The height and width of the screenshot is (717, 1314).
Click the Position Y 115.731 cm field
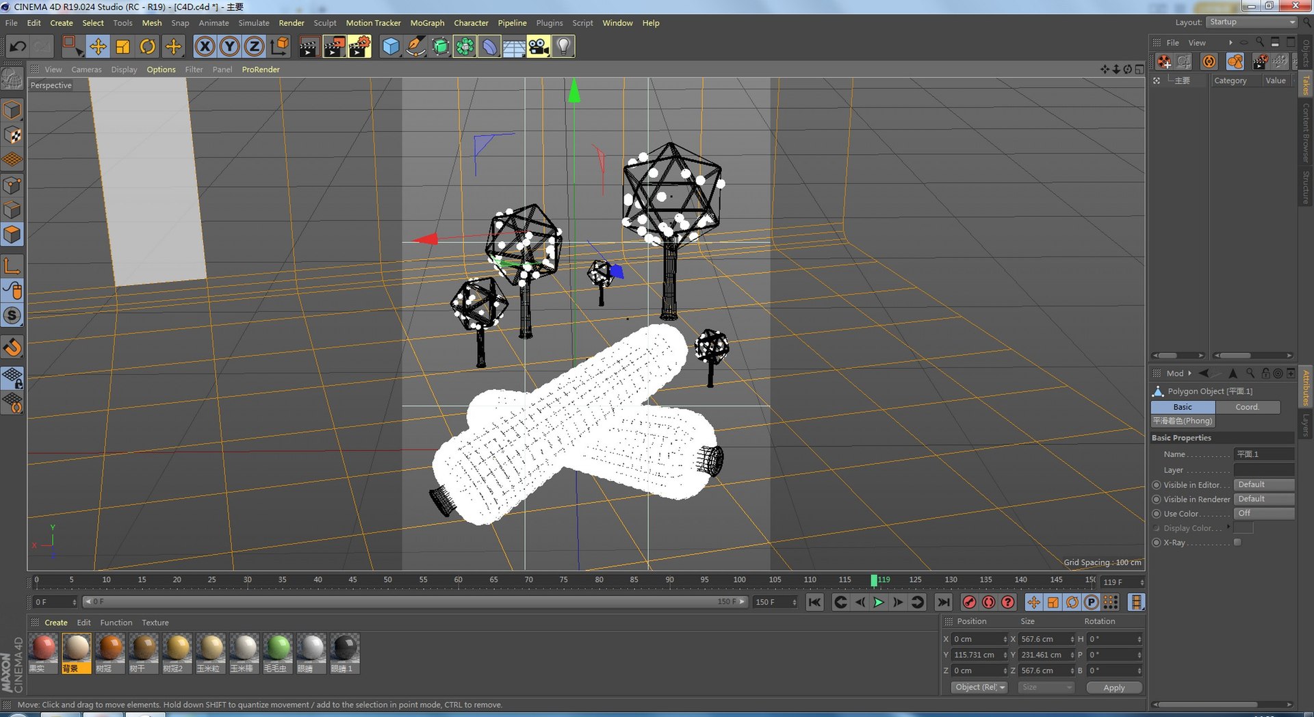979,655
